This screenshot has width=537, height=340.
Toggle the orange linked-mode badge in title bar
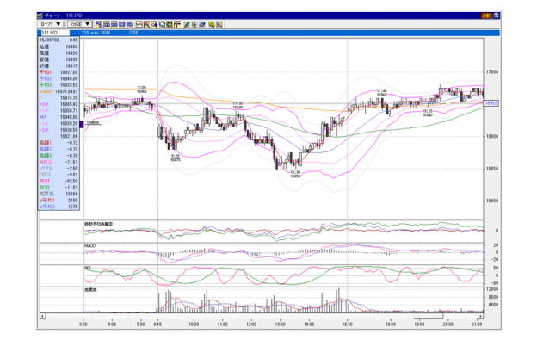486,15
